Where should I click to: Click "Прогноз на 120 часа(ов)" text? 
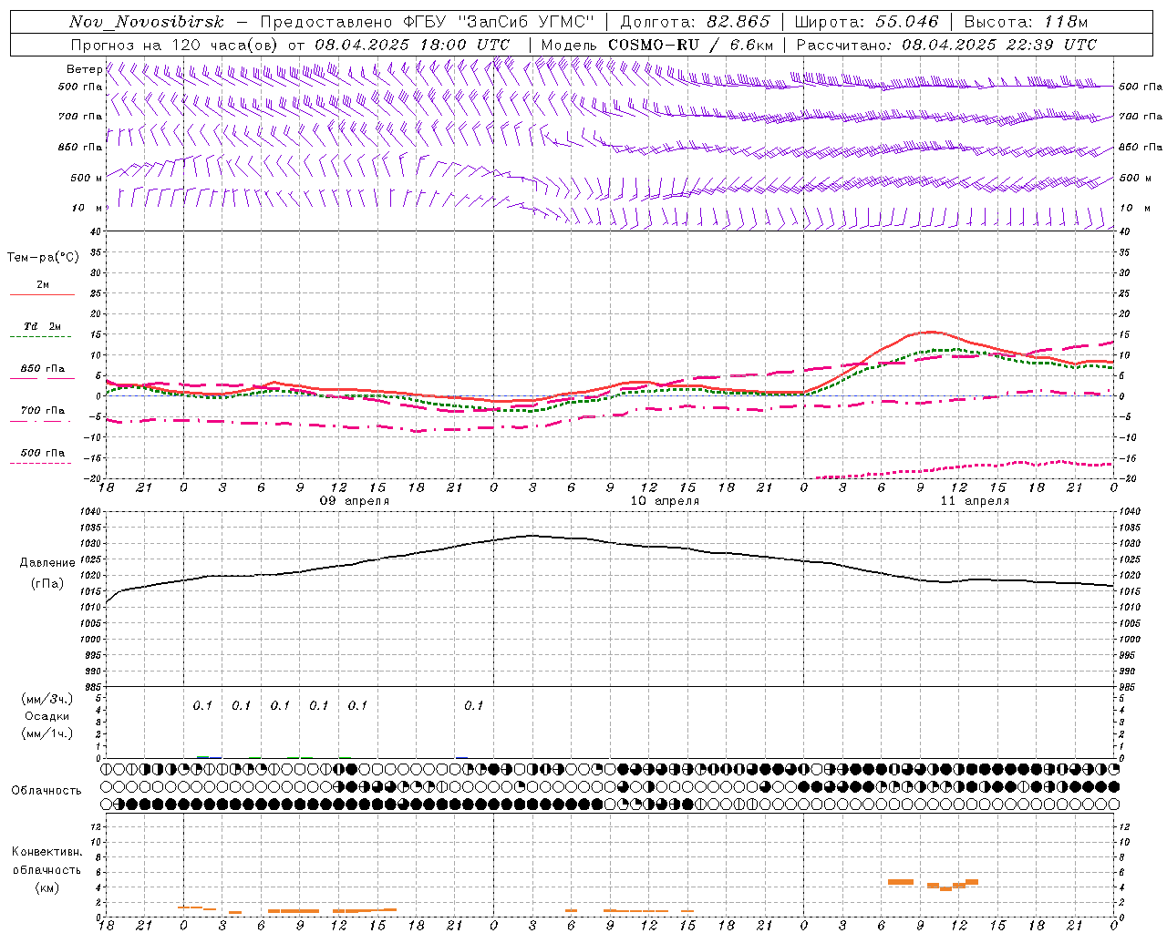coord(175,45)
